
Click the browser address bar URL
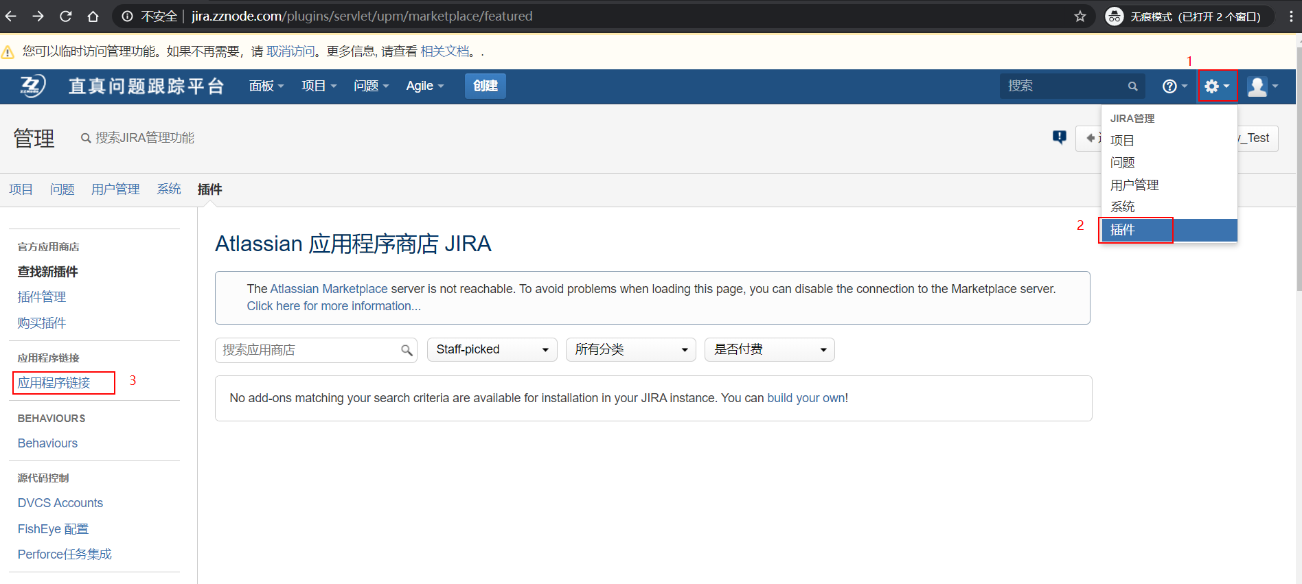[x=362, y=16]
